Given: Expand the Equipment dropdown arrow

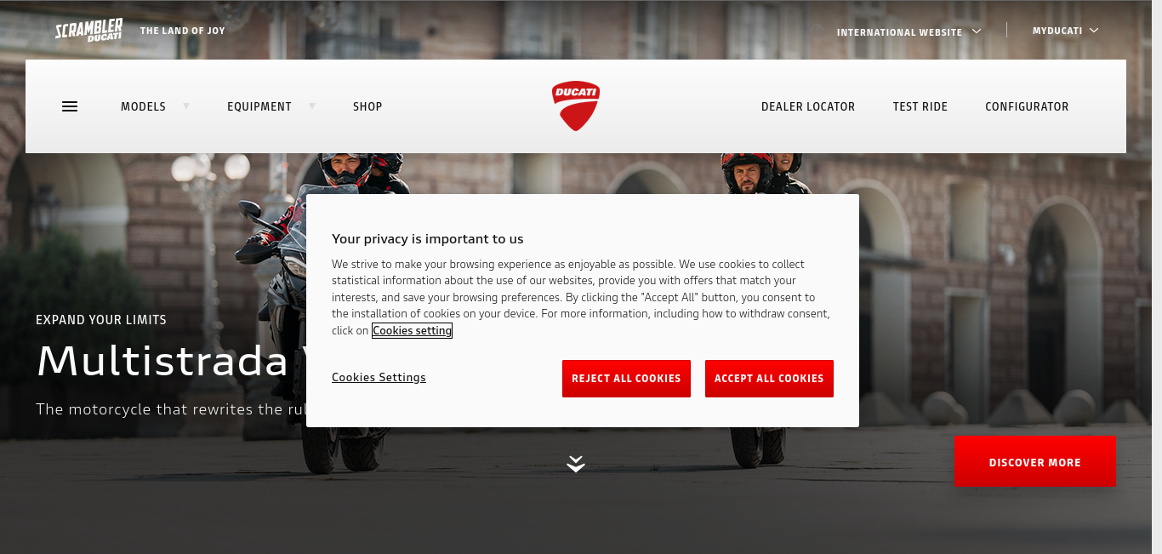Looking at the screenshot, I should pyautogui.click(x=312, y=106).
